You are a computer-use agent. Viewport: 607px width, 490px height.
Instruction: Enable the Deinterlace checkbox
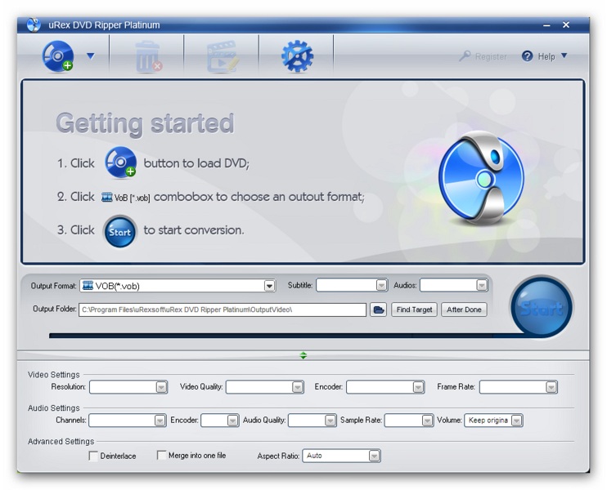coord(93,456)
